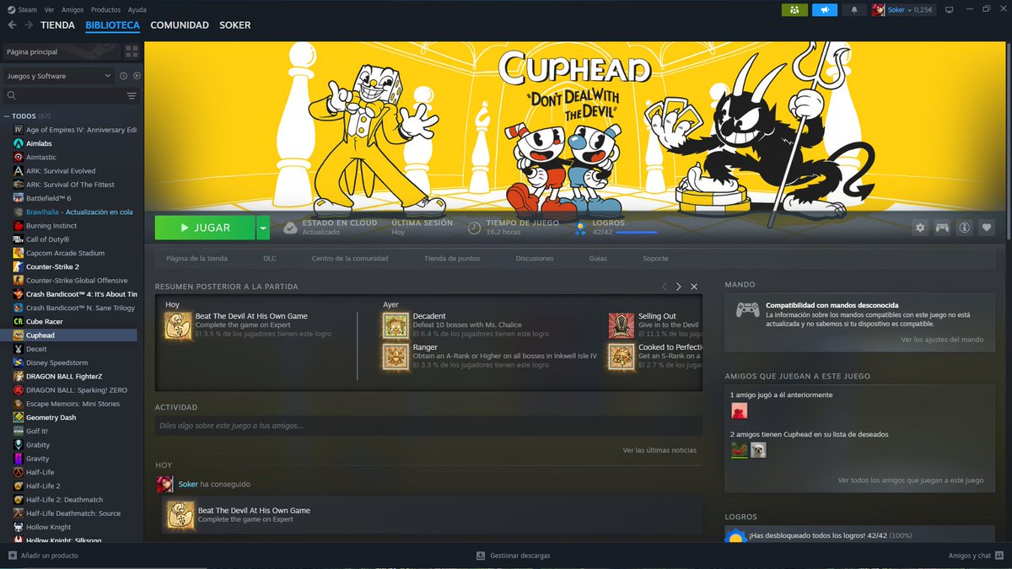Image resolution: width=1012 pixels, height=569 pixels.
Task: Open advanced library filter options icon
Action: [x=132, y=96]
